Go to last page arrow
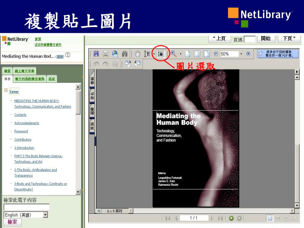304x228 pixels. tap(220, 218)
